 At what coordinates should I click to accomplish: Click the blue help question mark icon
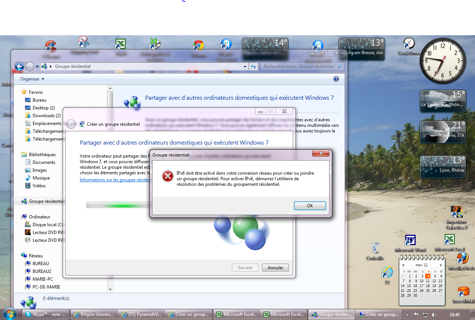pos(336,79)
